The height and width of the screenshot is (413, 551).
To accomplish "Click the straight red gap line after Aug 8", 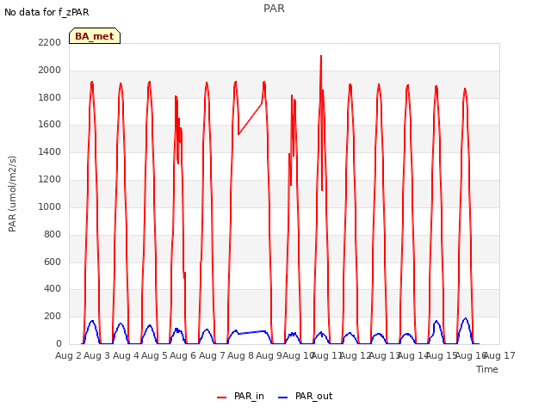I will (251, 119).
